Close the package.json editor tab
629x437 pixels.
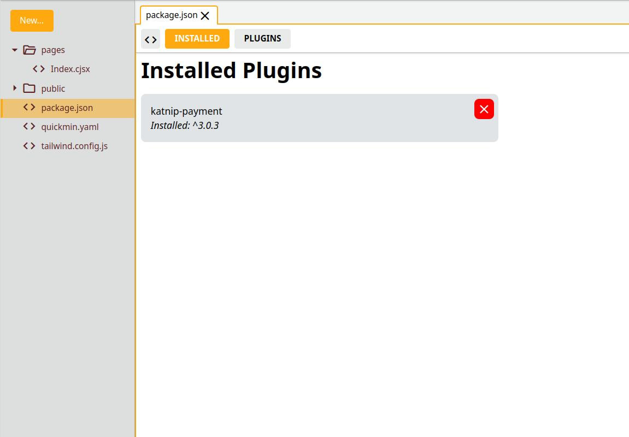205,16
